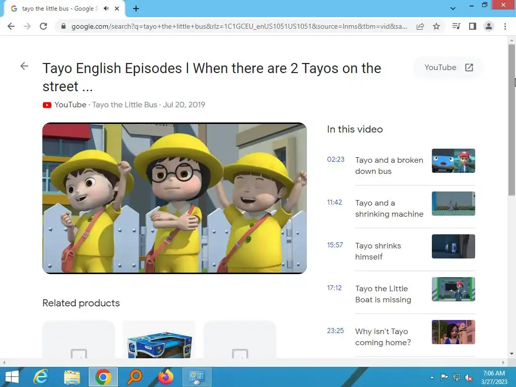Open tab search chevron in title bar
This screenshot has height=387, width=516.
point(453,9)
